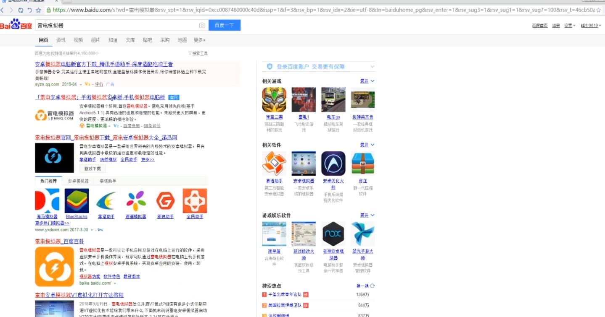The width and height of the screenshot is (605, 317).
Task: Click the fish icon above 靠谱助手
Action: point(106,201)
